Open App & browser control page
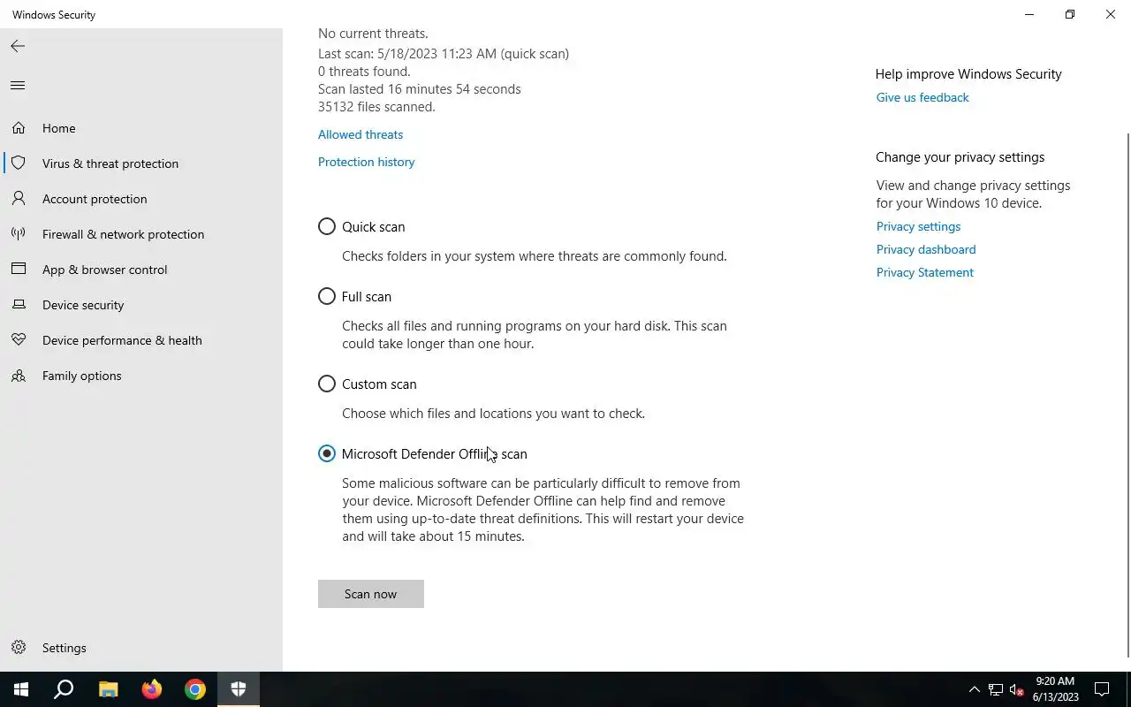Viewport: 1131px width, 707px height. tap(141, 270)
